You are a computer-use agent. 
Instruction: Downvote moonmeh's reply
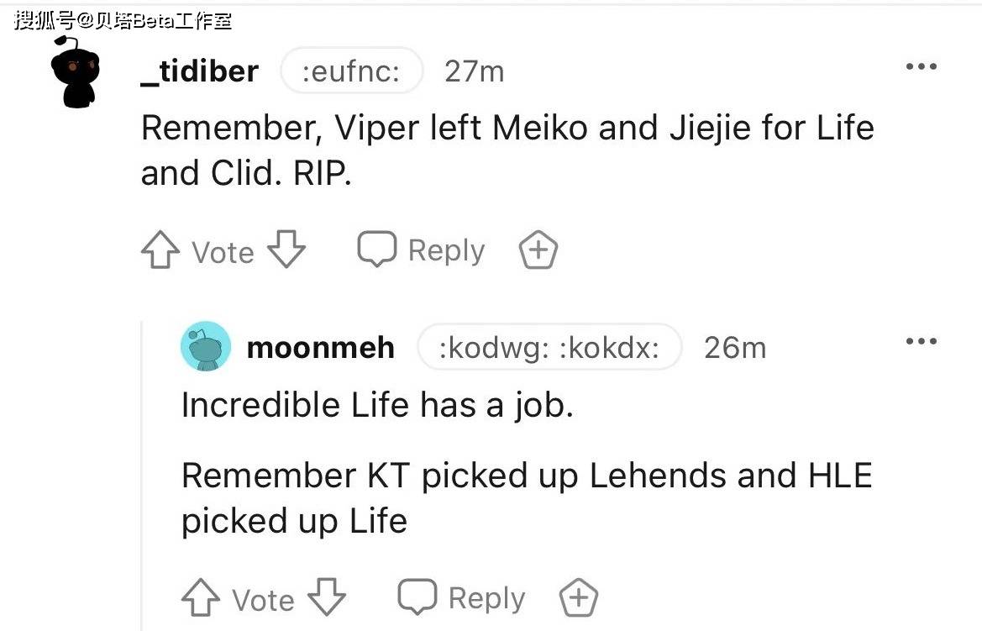(327, 598)
